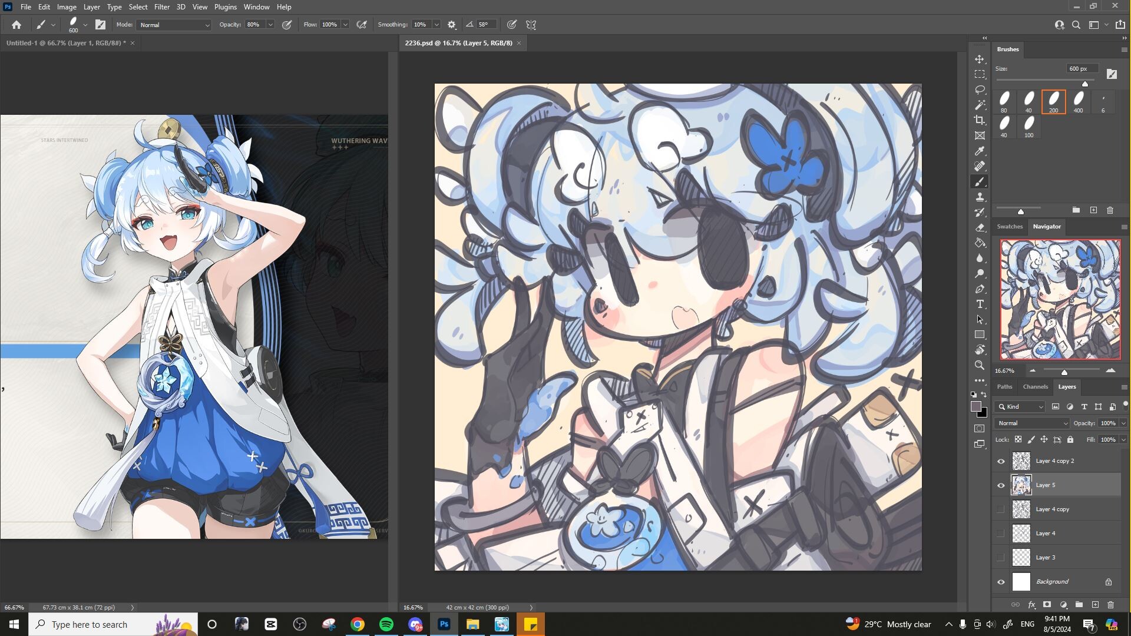1131x636 pixels.
Task: Open the Smoothing 10% dropdown
Action: point(436,25)
